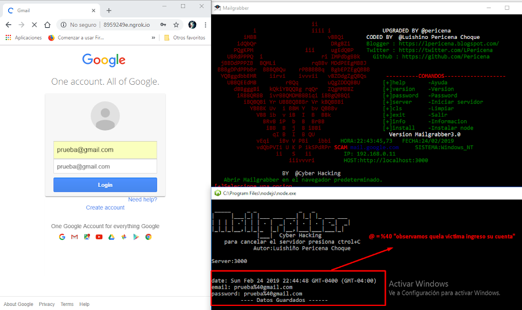This screenshot has height=310, width=522.
Task: Click Version Mailgrabber3.0 text
Action: pos(425,134)
